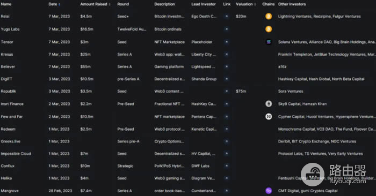Viewport: 376px width, 196px height.
Task: Select the Greeks.live project name
Action: (11, 141)
